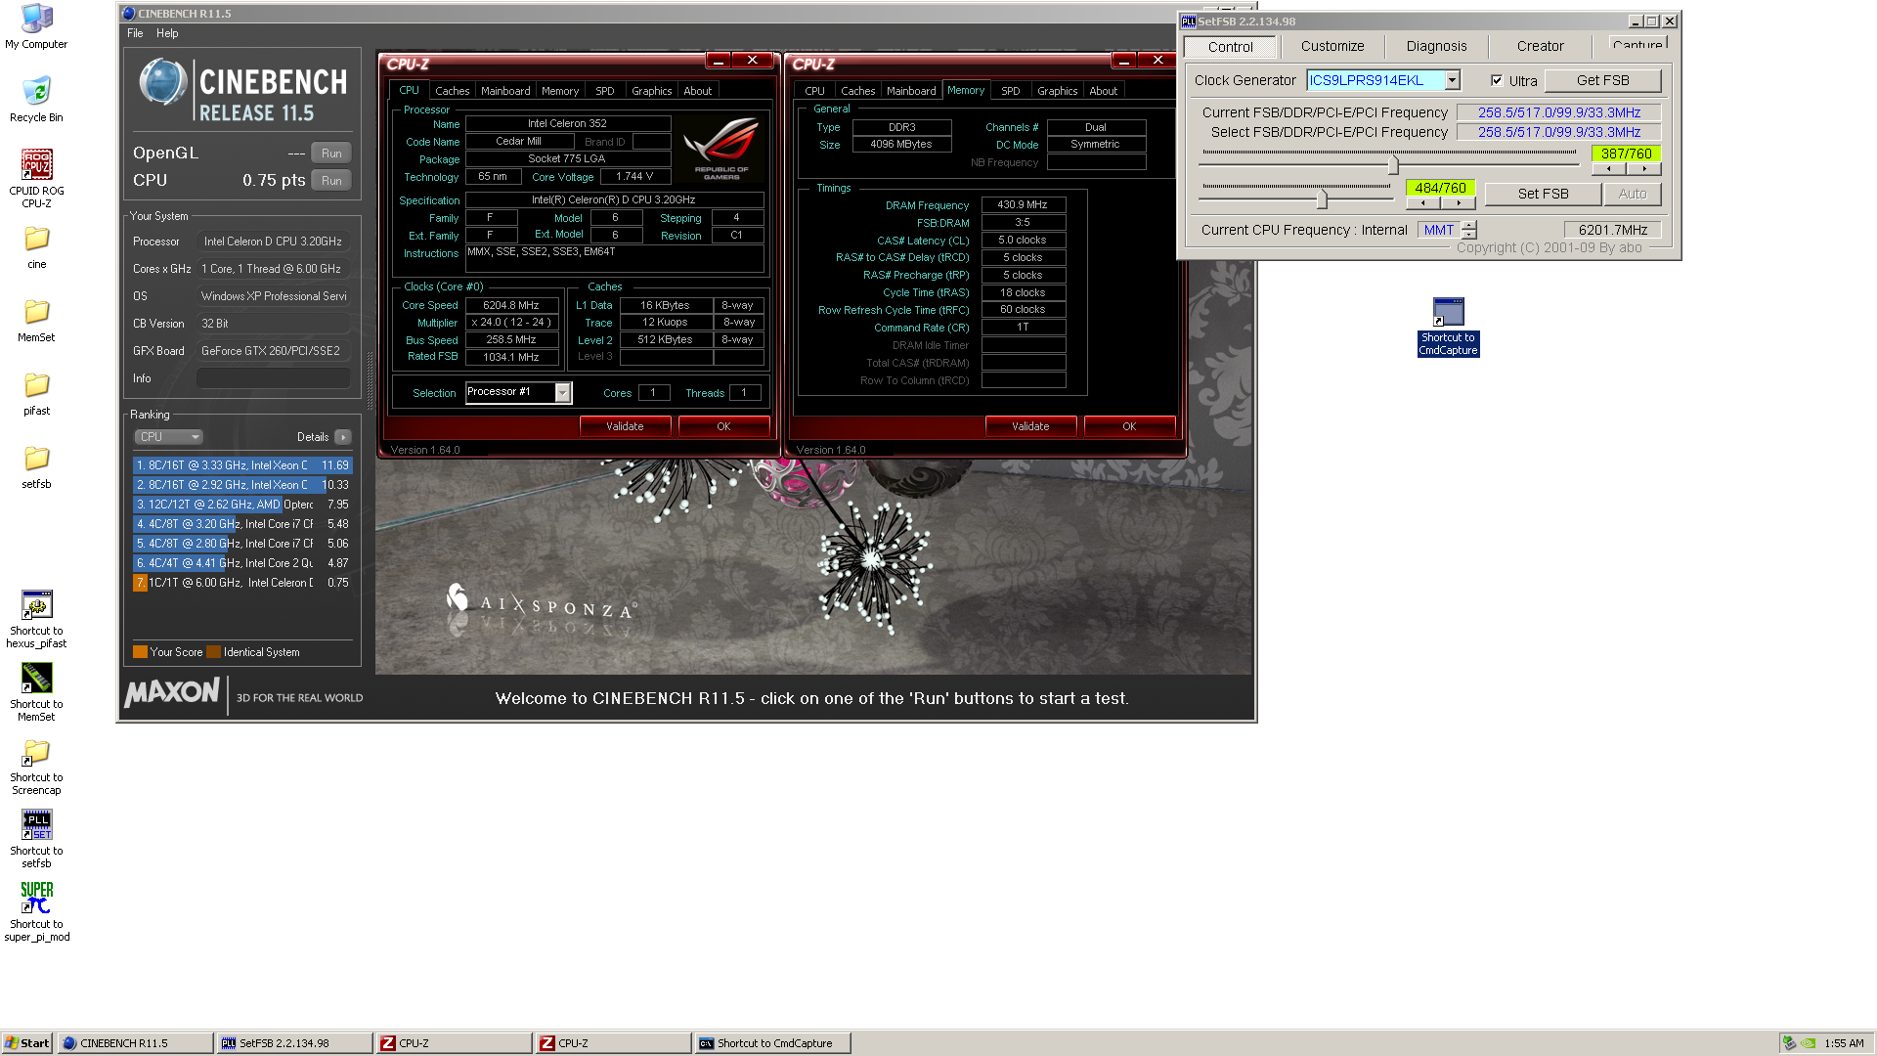Decrement the 484/760 slider left arrow
1877x1056 pixels.
click(x=1423, y=203)
